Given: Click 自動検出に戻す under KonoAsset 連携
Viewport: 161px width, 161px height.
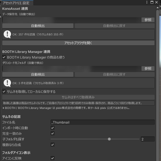Looking at the screenshot, I should coord(114,26).
